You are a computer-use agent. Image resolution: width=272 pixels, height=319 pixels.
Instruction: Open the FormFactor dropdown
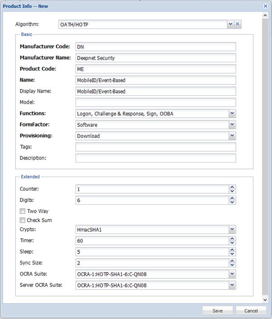click(232, 125)
